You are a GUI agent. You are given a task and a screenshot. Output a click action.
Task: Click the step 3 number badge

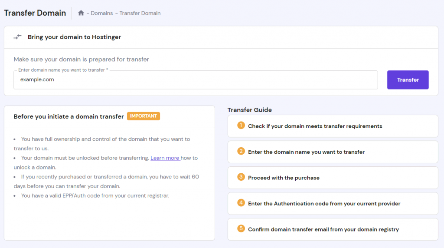click(241, 177)
